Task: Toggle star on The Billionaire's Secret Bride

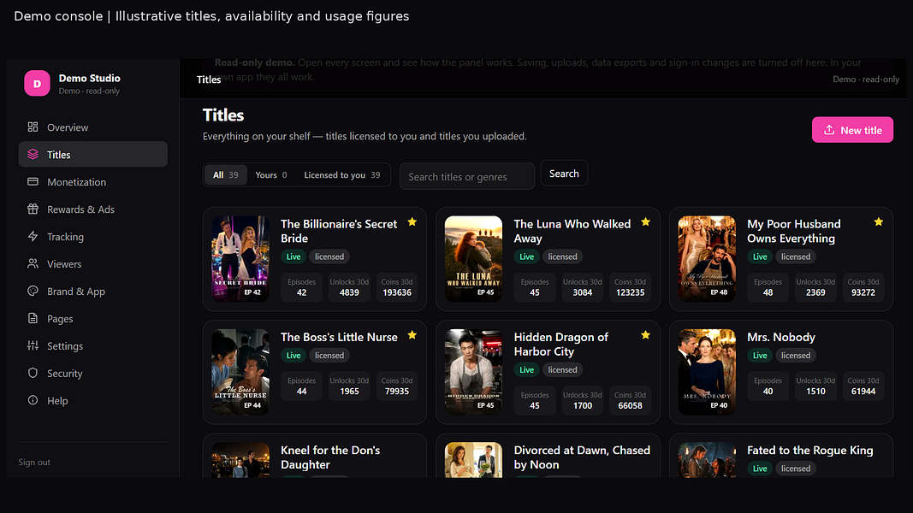Action: tap(412, 221)
